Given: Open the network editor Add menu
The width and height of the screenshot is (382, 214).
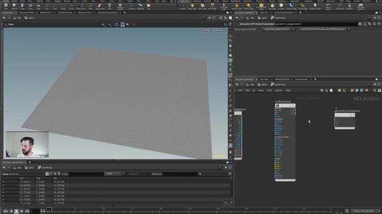Looking at the screenshot, I should coord(240,90).
